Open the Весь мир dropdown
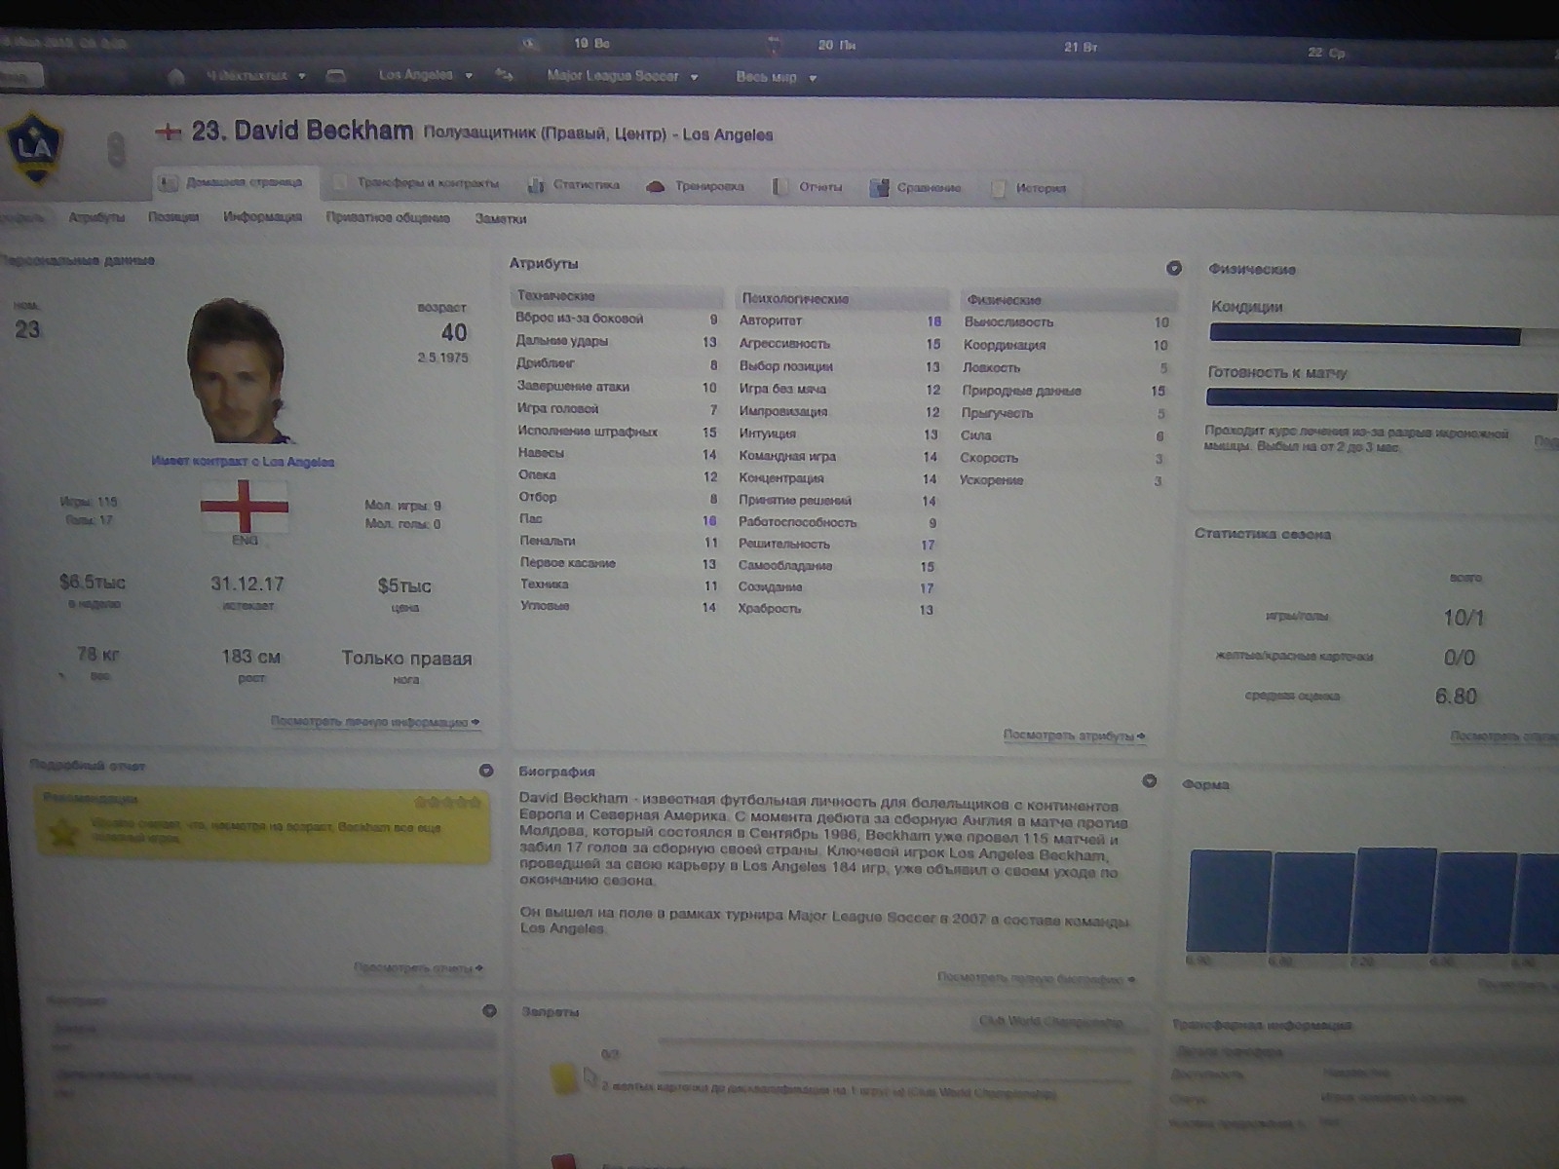The height and width of the screenshot is (1169, 1559). click(x=776, y=77)
